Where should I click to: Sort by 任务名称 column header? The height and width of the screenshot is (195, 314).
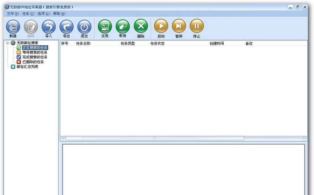[83, 44]
